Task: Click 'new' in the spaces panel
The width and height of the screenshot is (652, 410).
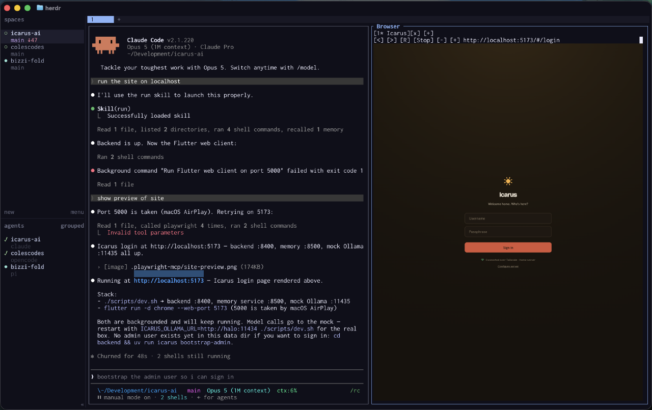Action: (9, 212)
